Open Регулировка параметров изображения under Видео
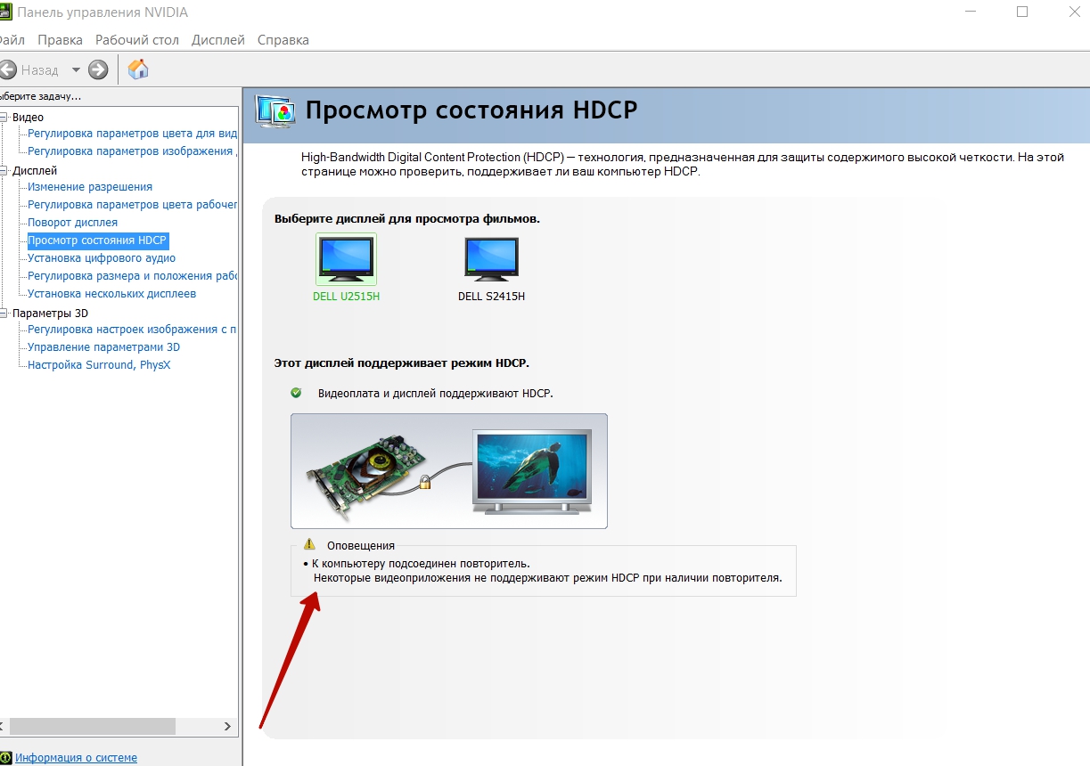1090x766 pixels. pyautogui.click(x=133, y=151)
